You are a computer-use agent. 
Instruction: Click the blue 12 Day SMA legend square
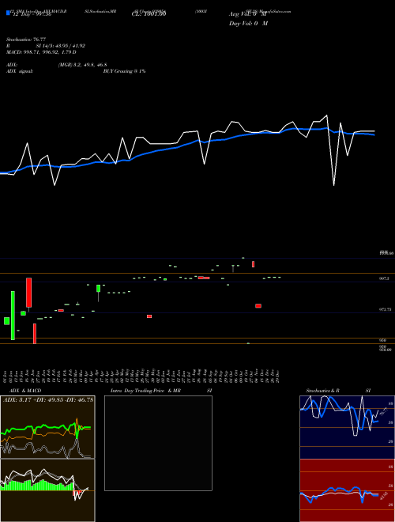(8, 13)
